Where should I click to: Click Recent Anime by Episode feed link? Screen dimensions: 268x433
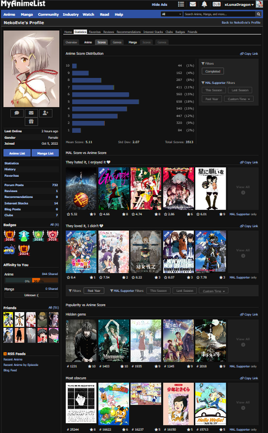21,365
